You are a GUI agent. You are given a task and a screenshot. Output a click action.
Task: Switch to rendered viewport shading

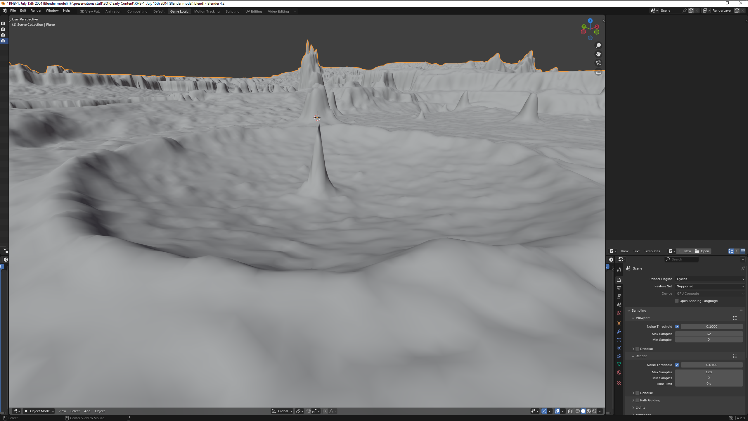coord(594,411)
